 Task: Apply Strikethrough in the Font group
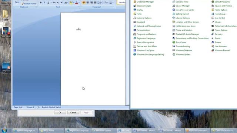pos(54,3)
